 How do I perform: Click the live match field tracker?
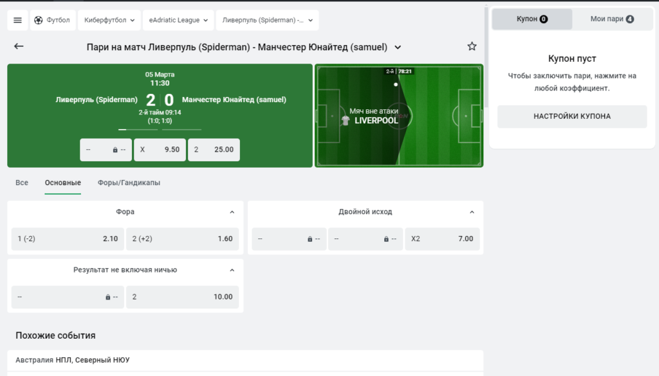[x=399, y=116]
